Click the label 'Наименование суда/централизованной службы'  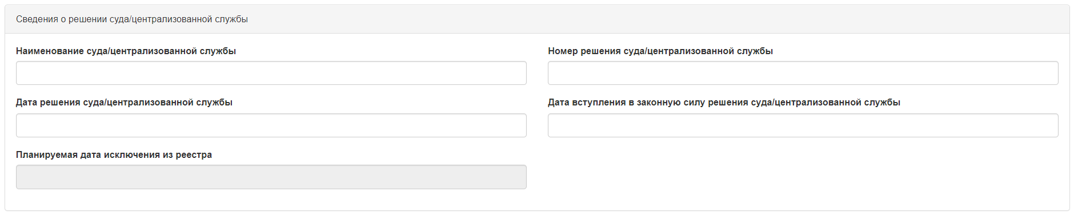point(126,51)
